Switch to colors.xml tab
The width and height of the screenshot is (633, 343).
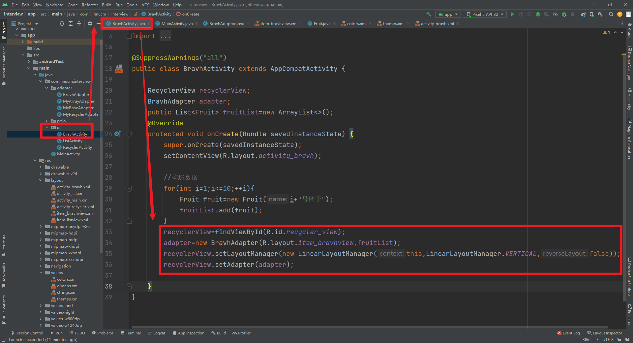click(x=356, y=23)
